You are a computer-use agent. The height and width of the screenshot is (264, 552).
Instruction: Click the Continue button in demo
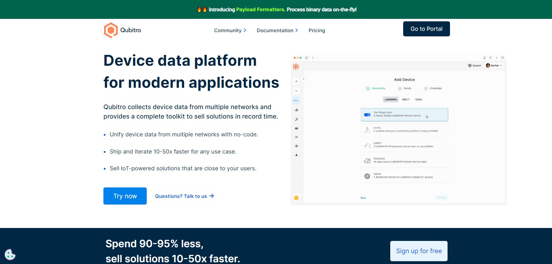click(442, 198)
